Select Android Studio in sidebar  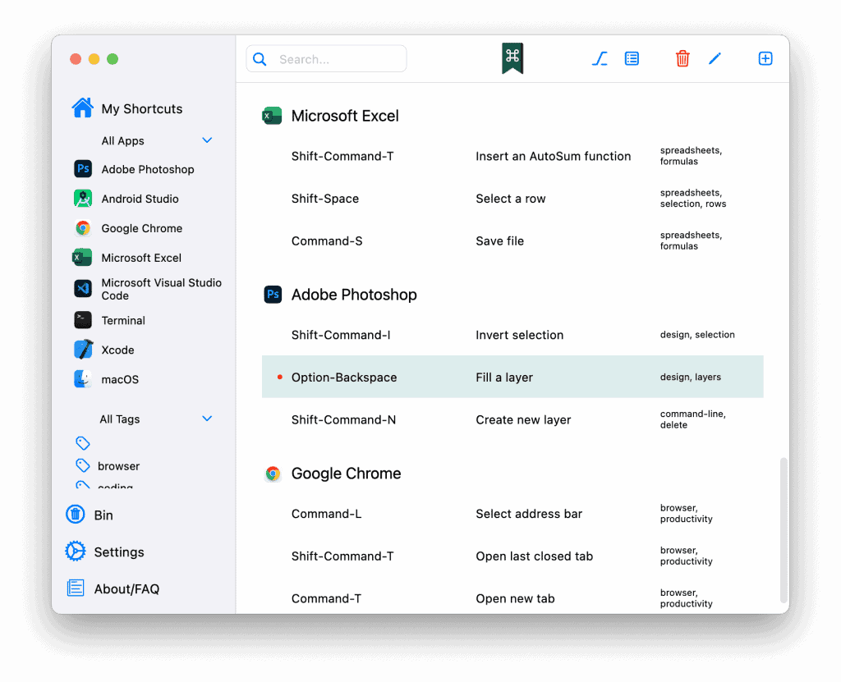(x=140, y=199)
